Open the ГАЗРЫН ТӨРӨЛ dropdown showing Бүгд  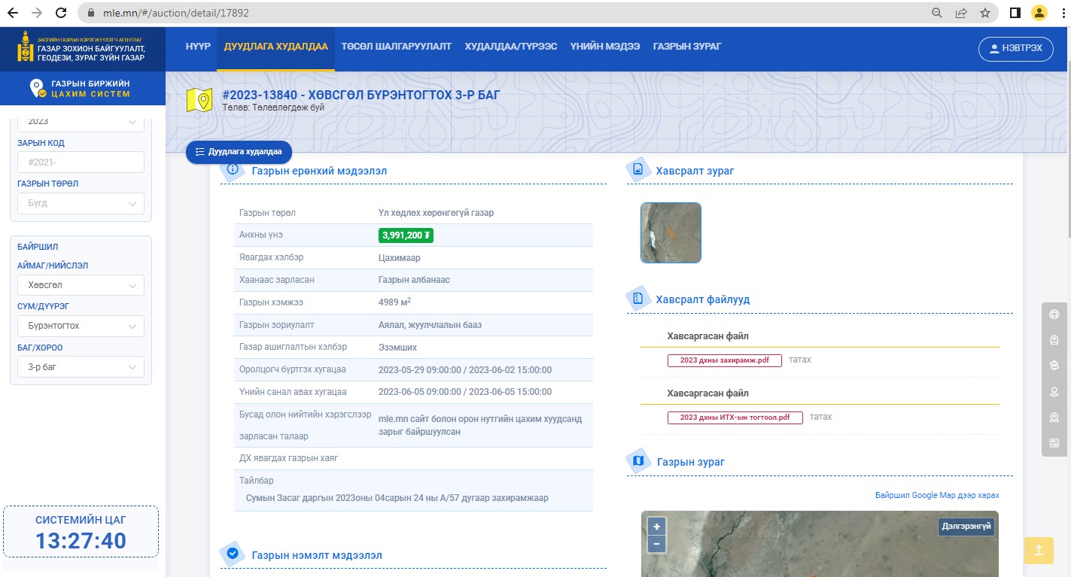tap(81, 203)
